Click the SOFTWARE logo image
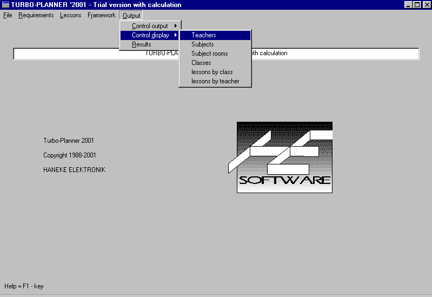The image size is (432, 297). tap(281, 157)
